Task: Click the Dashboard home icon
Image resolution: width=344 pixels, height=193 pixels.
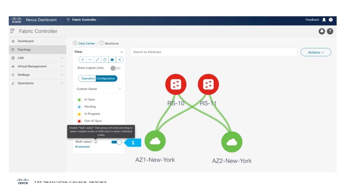Action: [x=13, y=41]
